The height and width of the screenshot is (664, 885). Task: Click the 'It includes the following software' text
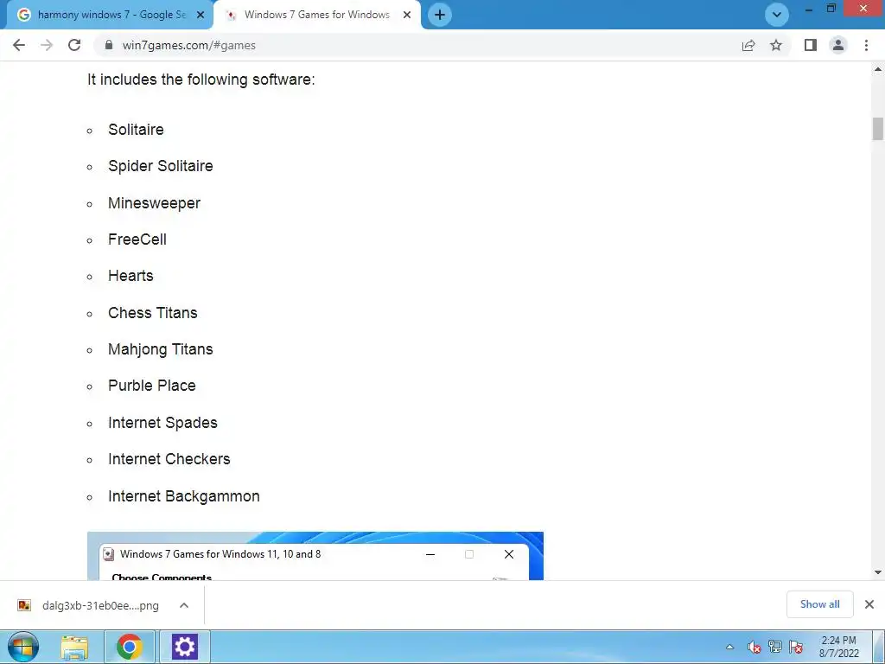pos(201,80)
